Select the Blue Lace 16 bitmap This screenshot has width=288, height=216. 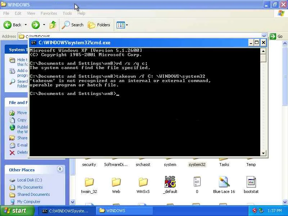pos(224,185)
